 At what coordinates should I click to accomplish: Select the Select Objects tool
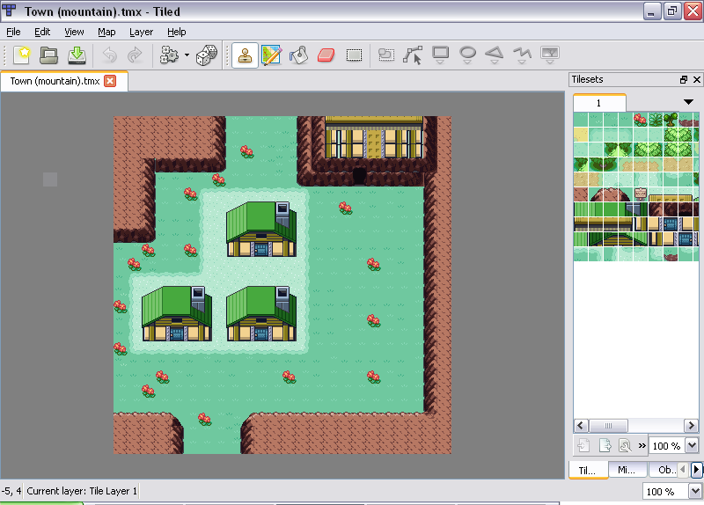pos(386,55)
